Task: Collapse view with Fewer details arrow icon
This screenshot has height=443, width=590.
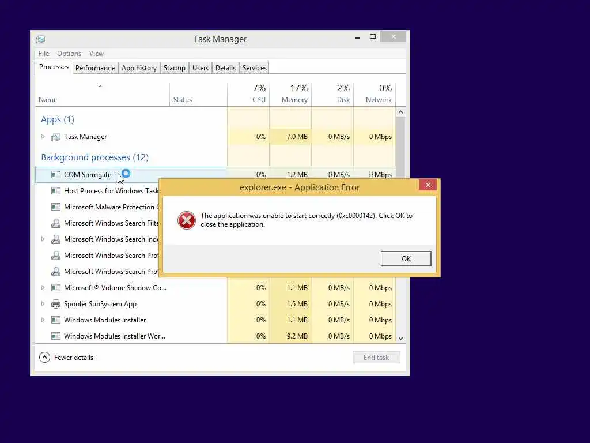Action: tap(44, 358)
